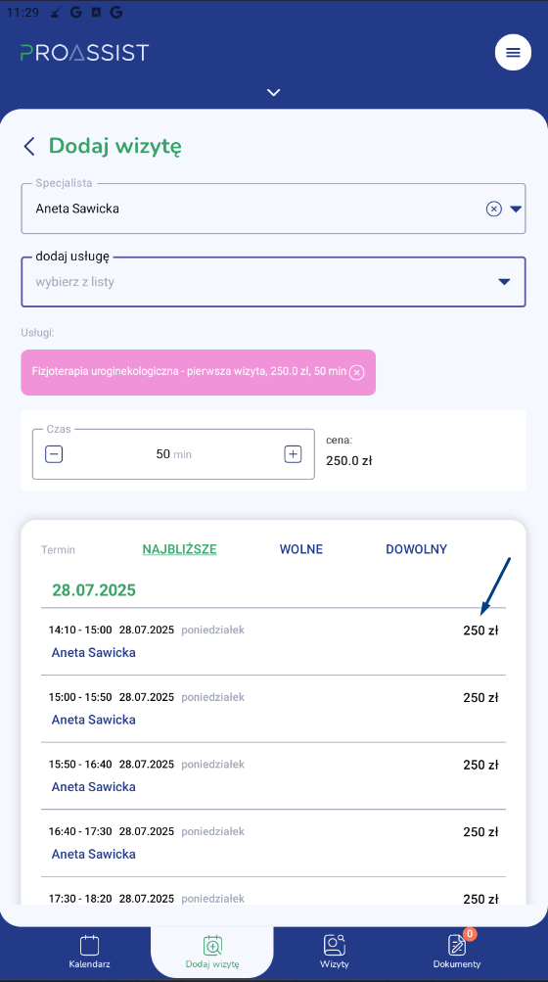Clear the Aneta Sawicka specialist selection

pos(493,210)
